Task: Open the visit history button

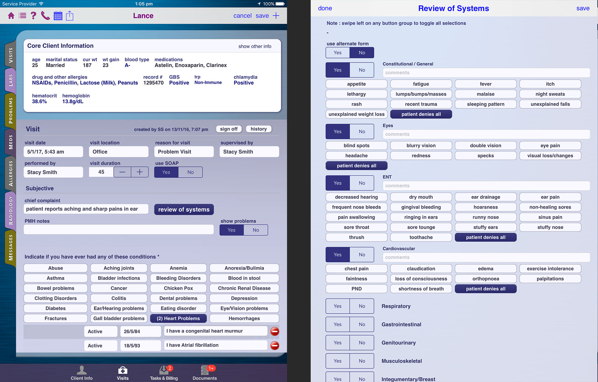Action: pyautogui.click(x=259, y=129)
